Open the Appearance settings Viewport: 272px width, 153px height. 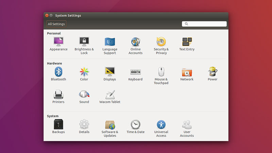coord(58,42)
